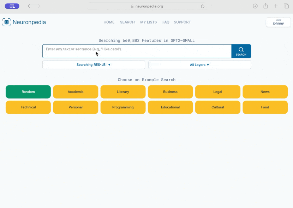This screenshot has height=208, width=293.
Task: Click the purple screen-sharing pill icon
Action: 12,6
